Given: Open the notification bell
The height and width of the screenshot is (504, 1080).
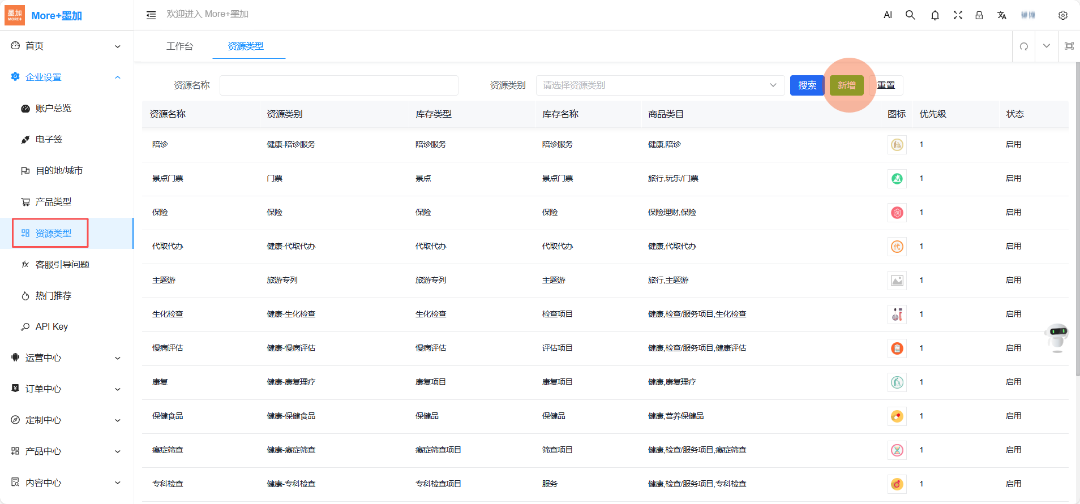Looking at the screenshot, I should [935, 15].
